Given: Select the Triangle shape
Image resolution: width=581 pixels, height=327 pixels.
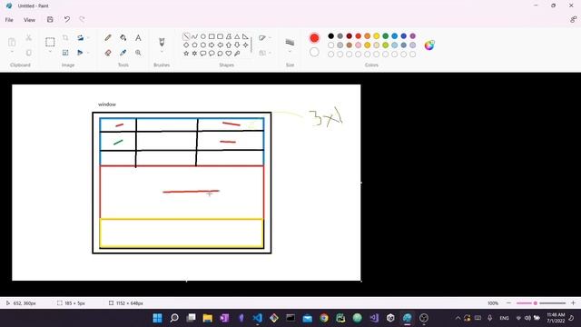Looking at the screenshot, I should (237, 36).
